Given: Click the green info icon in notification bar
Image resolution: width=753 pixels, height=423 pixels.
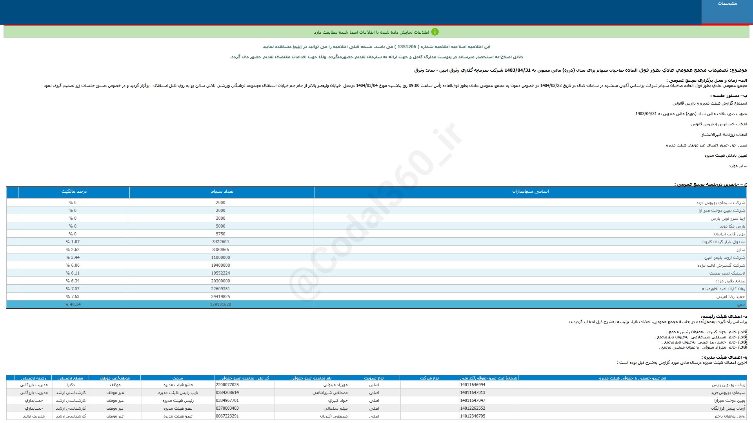Looking at the screenshot, I should pos(435,32).
